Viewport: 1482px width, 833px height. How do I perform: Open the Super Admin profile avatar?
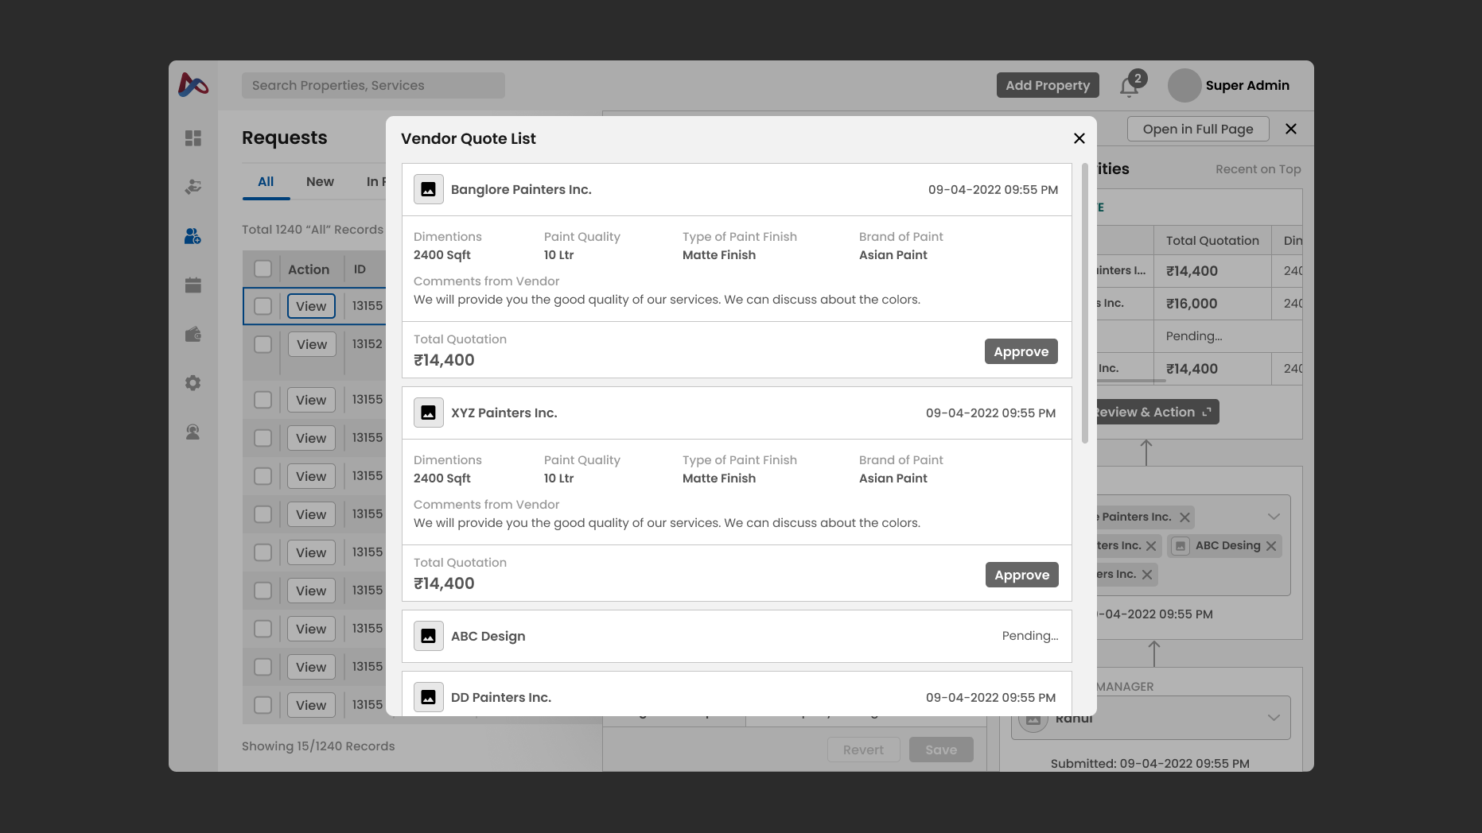(1184, 85)
